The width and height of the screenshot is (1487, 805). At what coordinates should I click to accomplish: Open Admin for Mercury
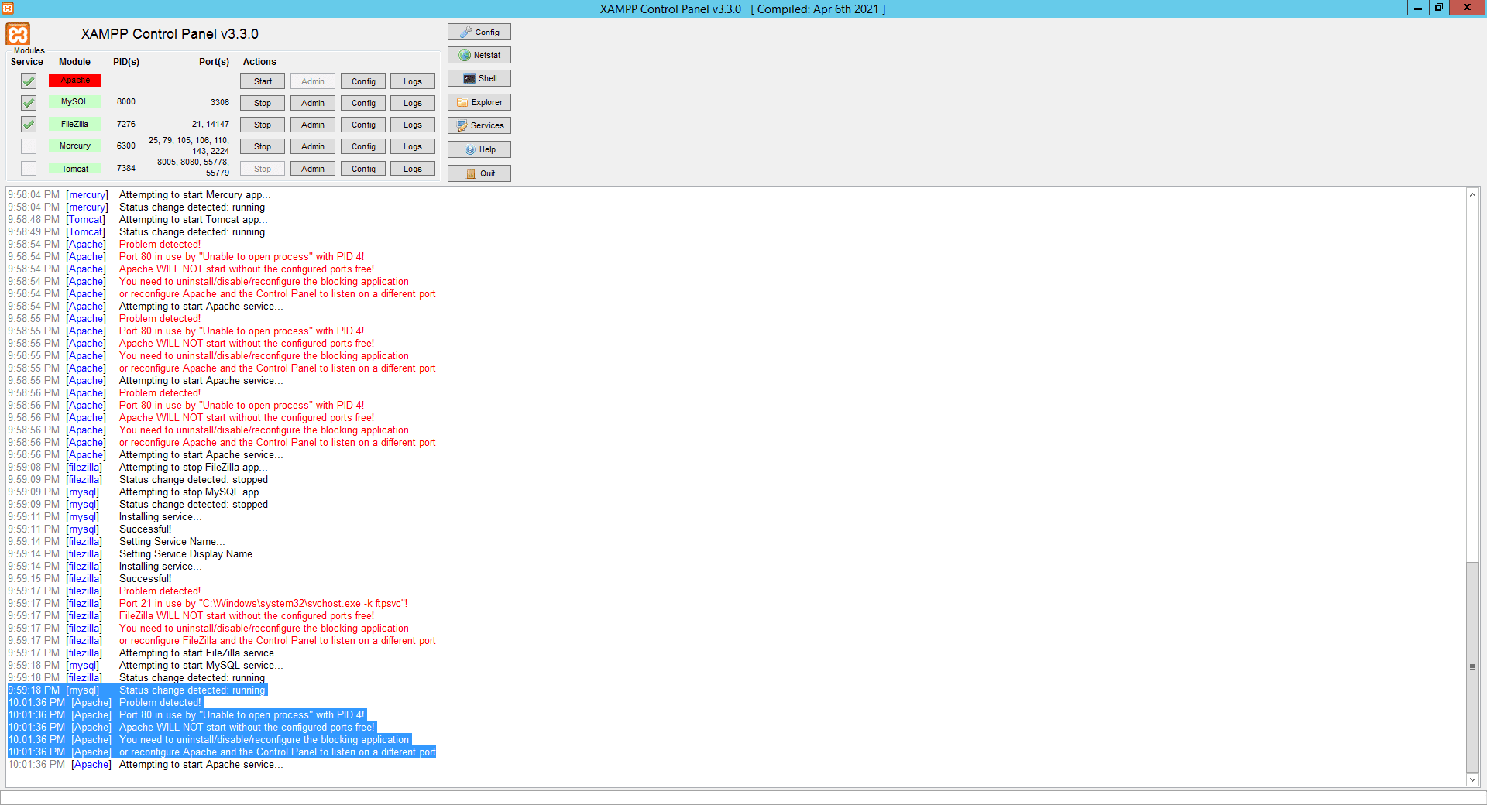click(313, 146)
